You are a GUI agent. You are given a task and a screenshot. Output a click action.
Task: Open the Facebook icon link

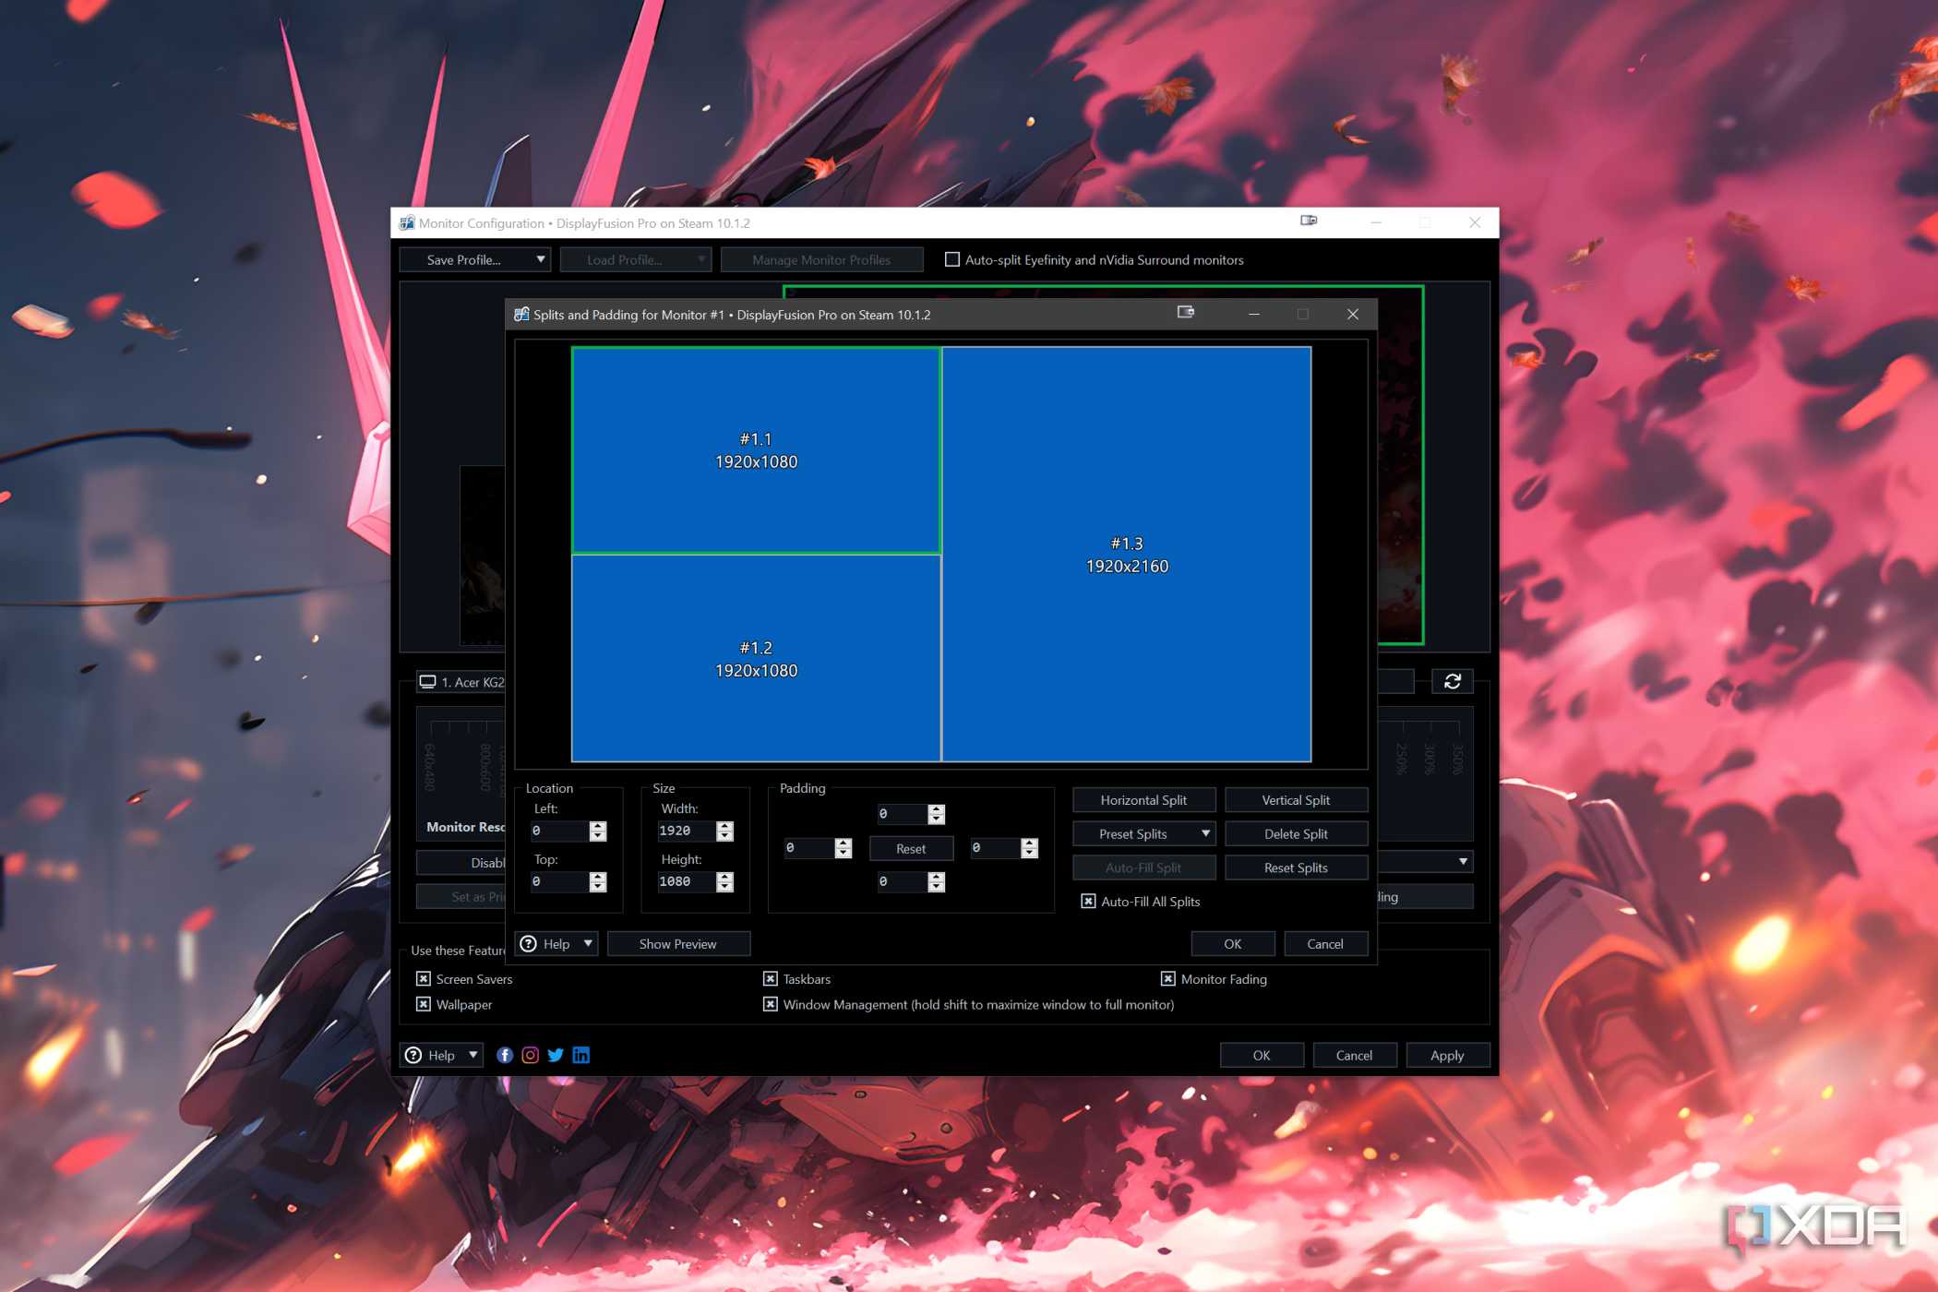pos(505,1055)
